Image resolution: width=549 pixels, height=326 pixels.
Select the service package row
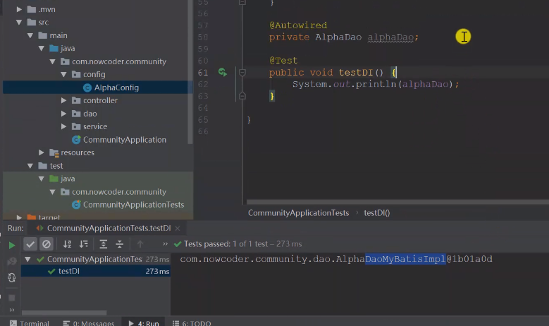point(97,126)
